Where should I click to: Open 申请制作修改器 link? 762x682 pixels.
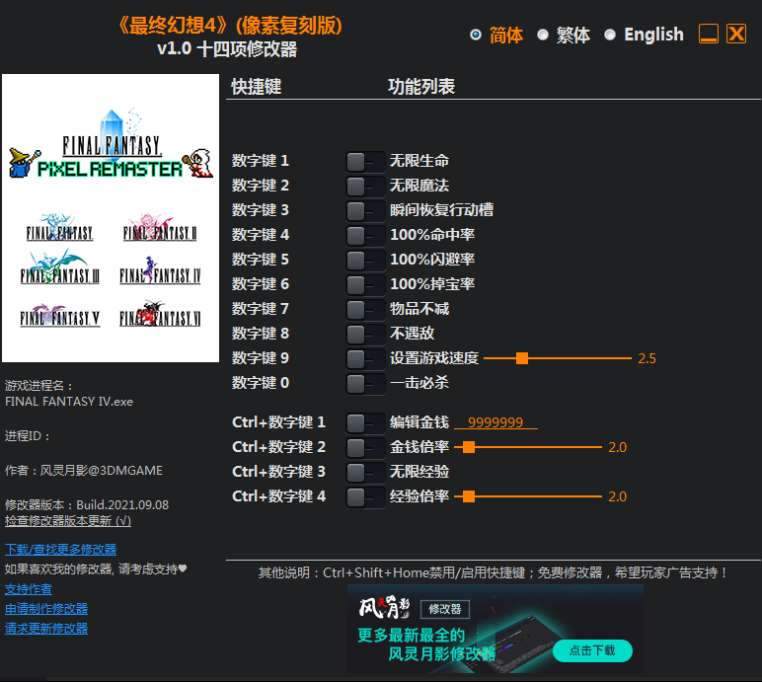point(46,609)
